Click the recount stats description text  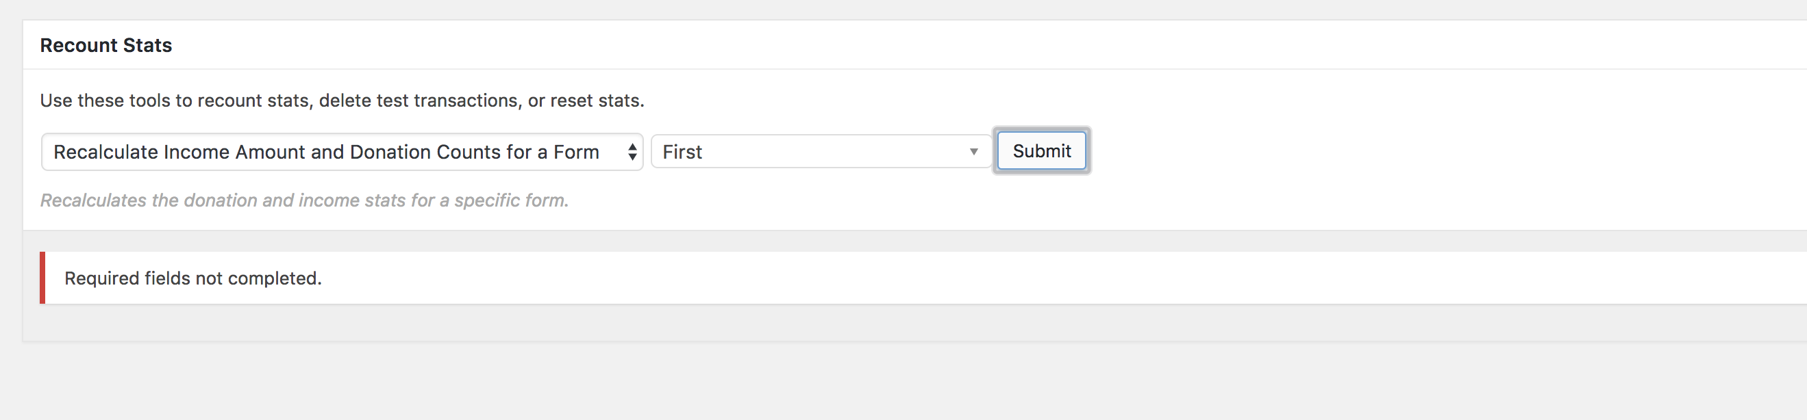(342, 100)
